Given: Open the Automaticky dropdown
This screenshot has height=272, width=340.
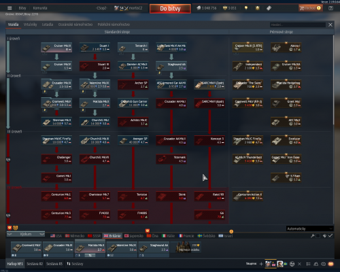Looking at the screenshot, I should tap(309, 228).
